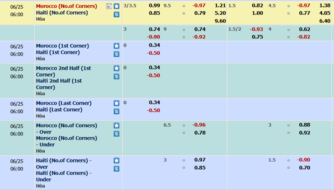Select first-half handicap odds 0.82
This screenshot has width=334, height=190.
257,5
